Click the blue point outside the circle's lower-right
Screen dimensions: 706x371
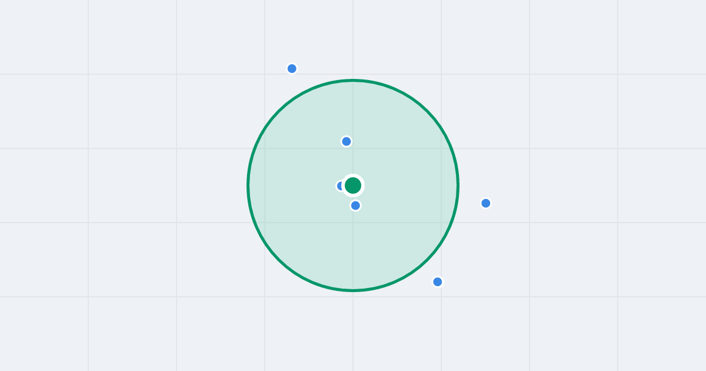[x=438, y=281]
